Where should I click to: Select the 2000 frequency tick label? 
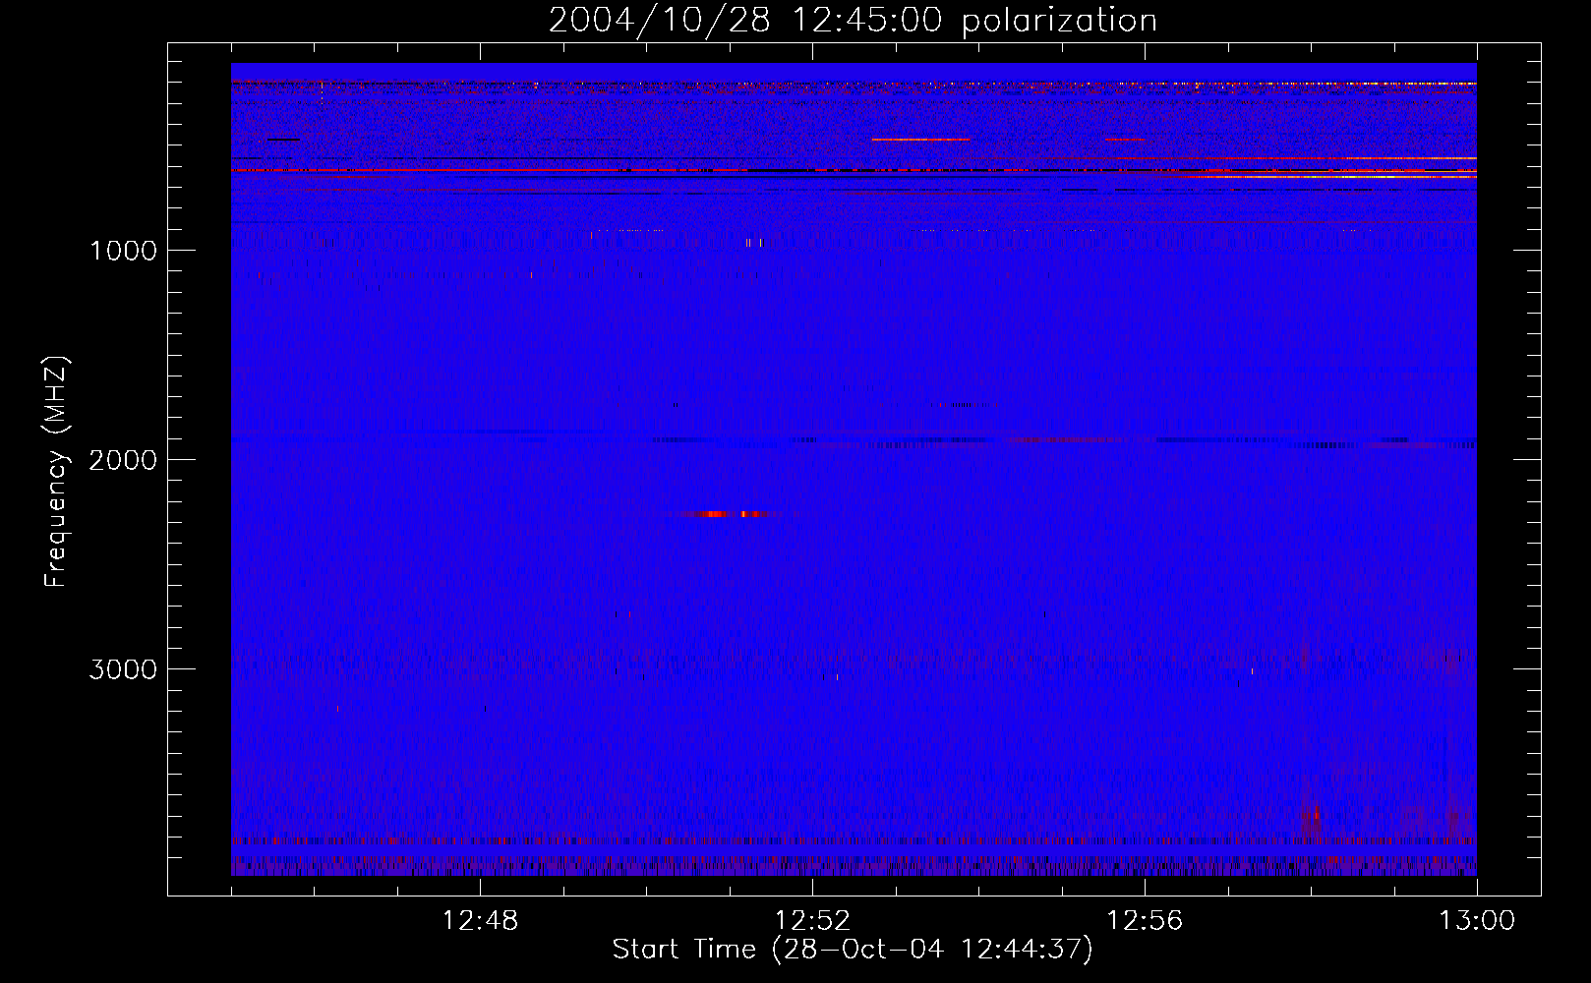[123, 460]
